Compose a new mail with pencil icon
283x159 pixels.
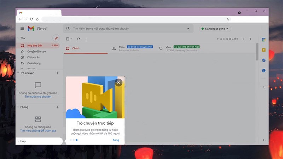56,38
